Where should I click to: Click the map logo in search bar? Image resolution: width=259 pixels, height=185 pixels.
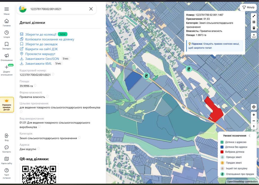(x=23, y=9)
